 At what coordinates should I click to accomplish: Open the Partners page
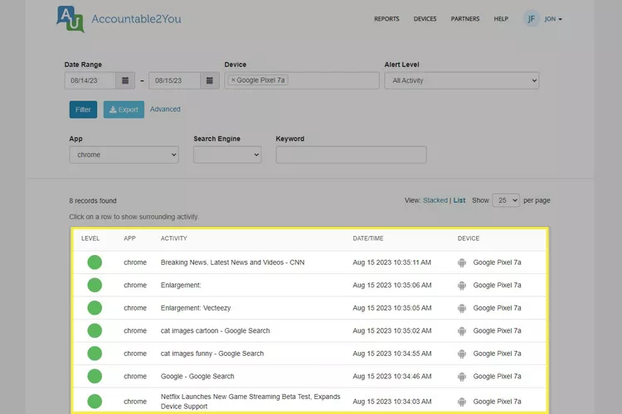pyautogui.click(x=465, y=18)
